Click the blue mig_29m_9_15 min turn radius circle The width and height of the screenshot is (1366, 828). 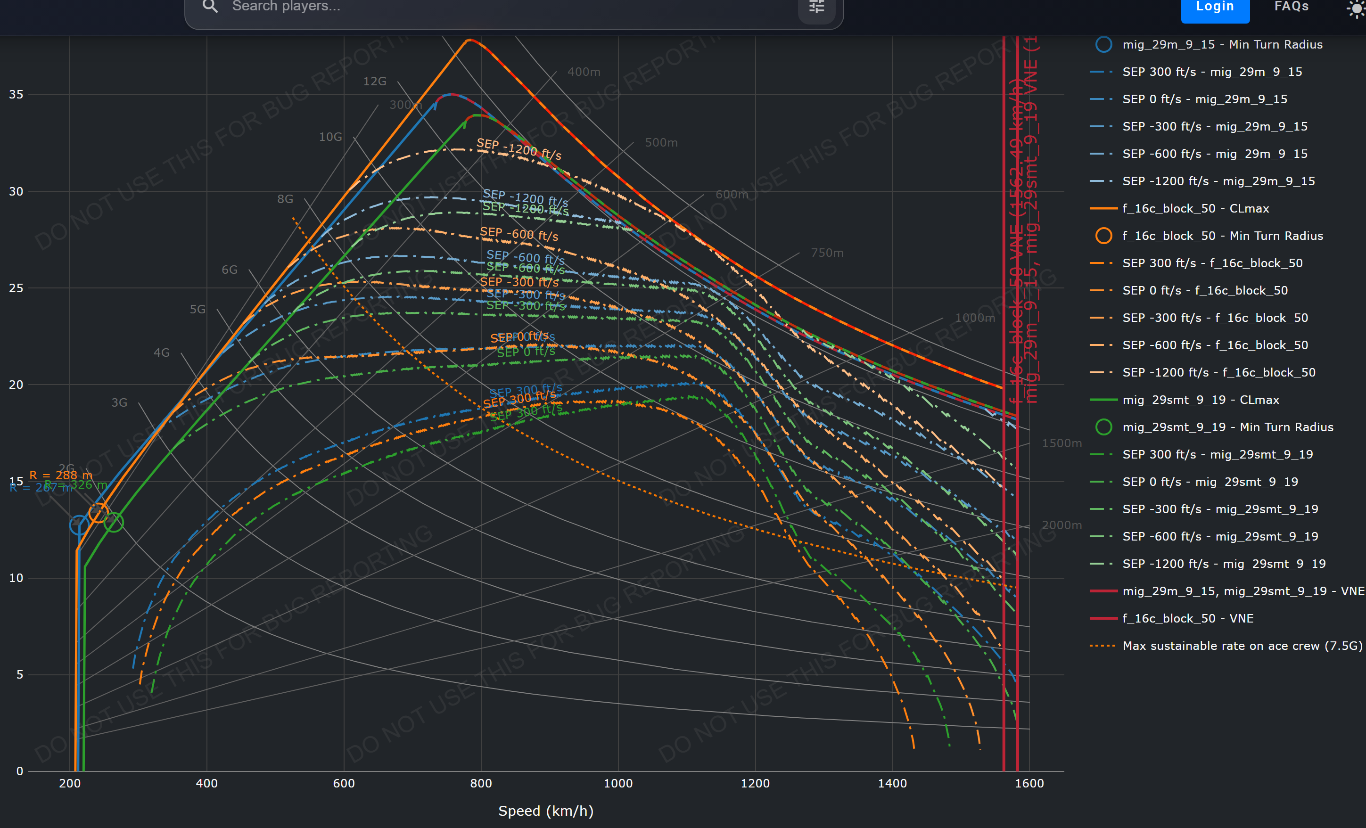point(1103,44)
